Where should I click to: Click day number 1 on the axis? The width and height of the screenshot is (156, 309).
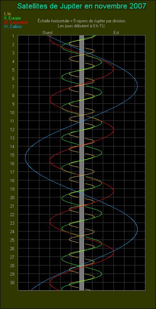(13, 36)
